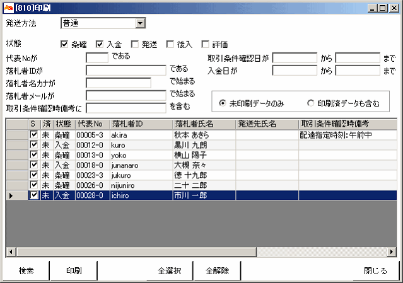
Task: Click the 入金日 start date field
Action: point(295,71)
